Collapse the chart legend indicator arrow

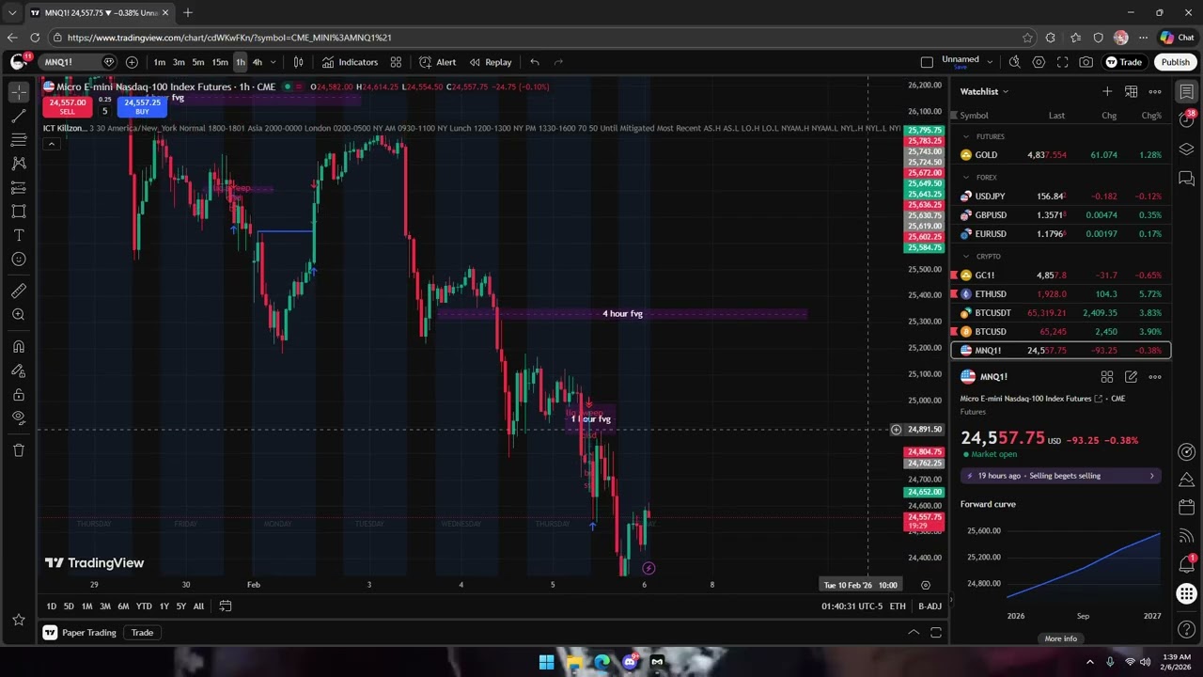pos(52,144)
